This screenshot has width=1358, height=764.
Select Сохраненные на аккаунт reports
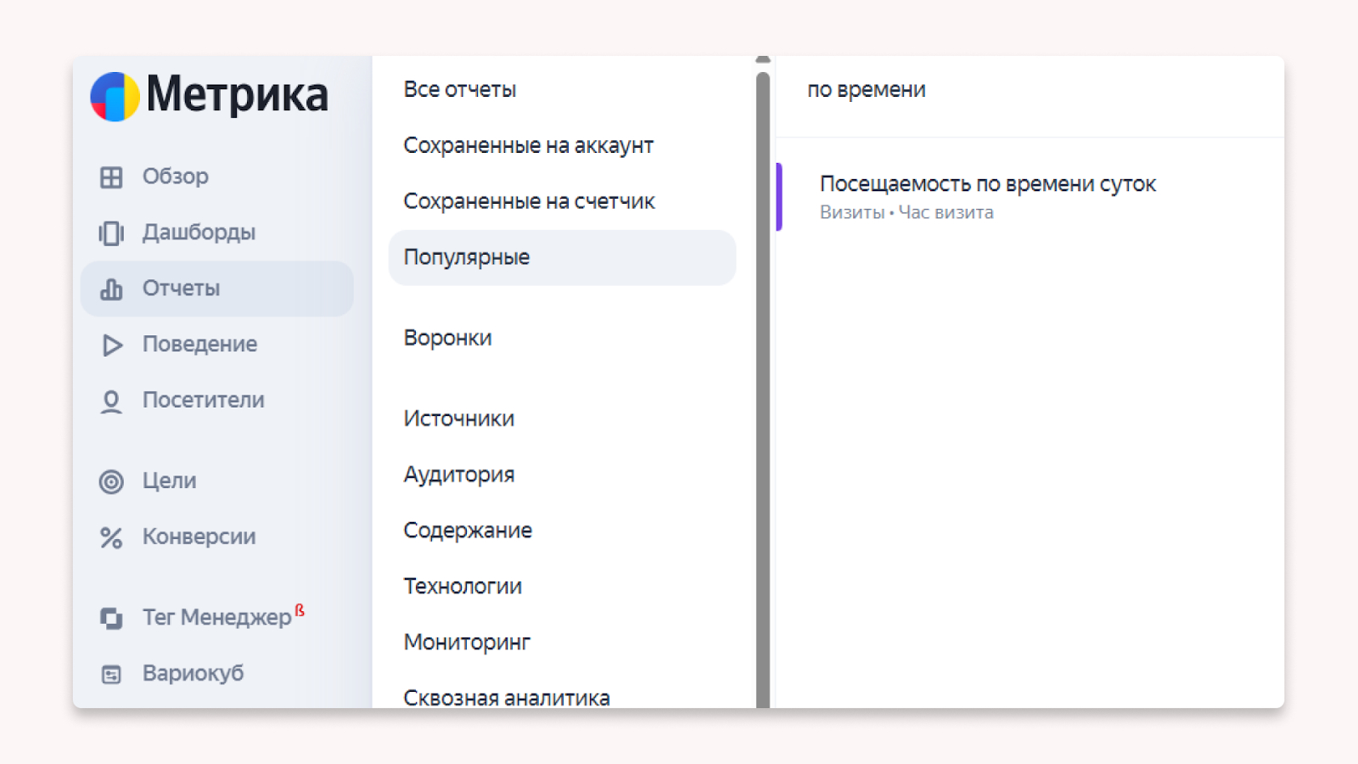coord(528,145)
